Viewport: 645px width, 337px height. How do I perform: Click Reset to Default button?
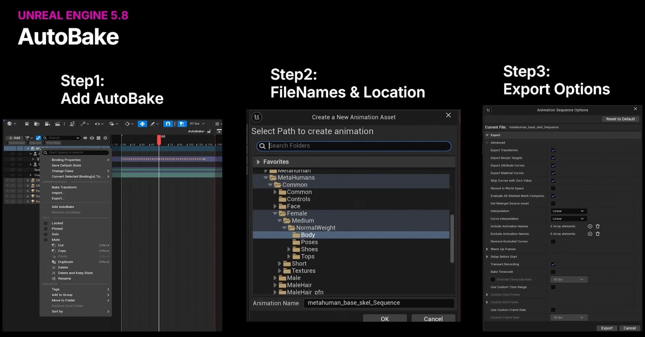620,119
